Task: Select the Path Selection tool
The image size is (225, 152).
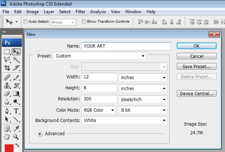Action: click(x=7, y=119)
